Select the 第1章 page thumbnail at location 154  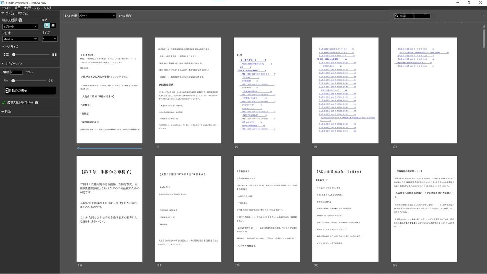point(110,209)
